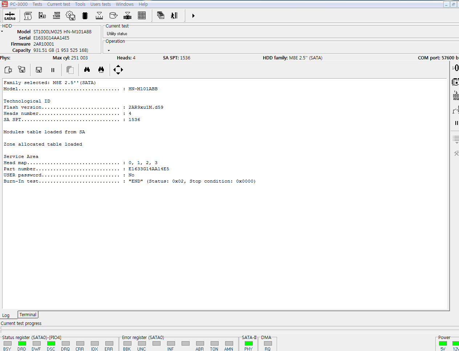Open the Windows menu
Viewport: 459px width, 351px height.
pos(125,4)
